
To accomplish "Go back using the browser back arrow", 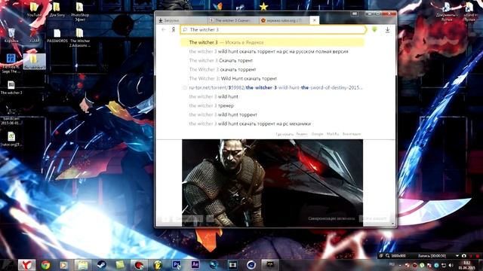I will [x=164, y=29].
